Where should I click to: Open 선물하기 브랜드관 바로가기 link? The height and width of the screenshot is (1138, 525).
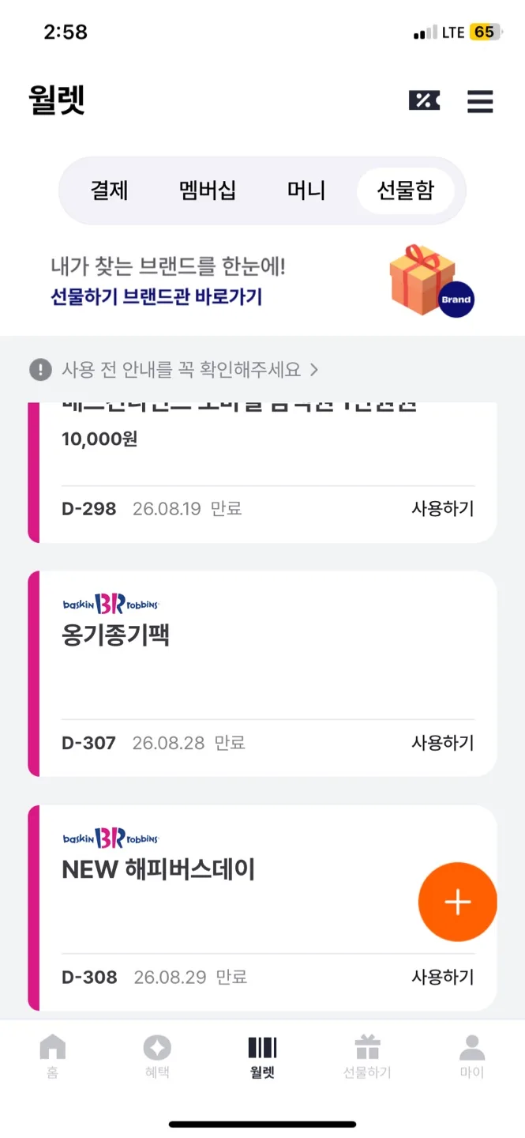156,297
